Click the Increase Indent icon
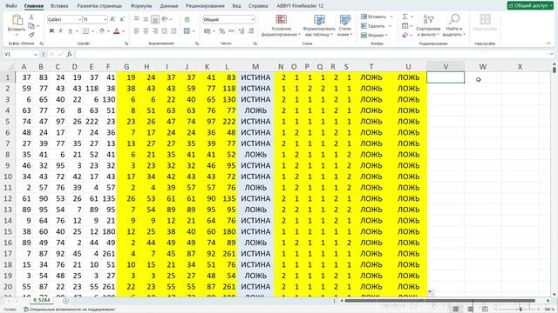The height and width of the screenshot is (313, 558). [x=174, y=31]
